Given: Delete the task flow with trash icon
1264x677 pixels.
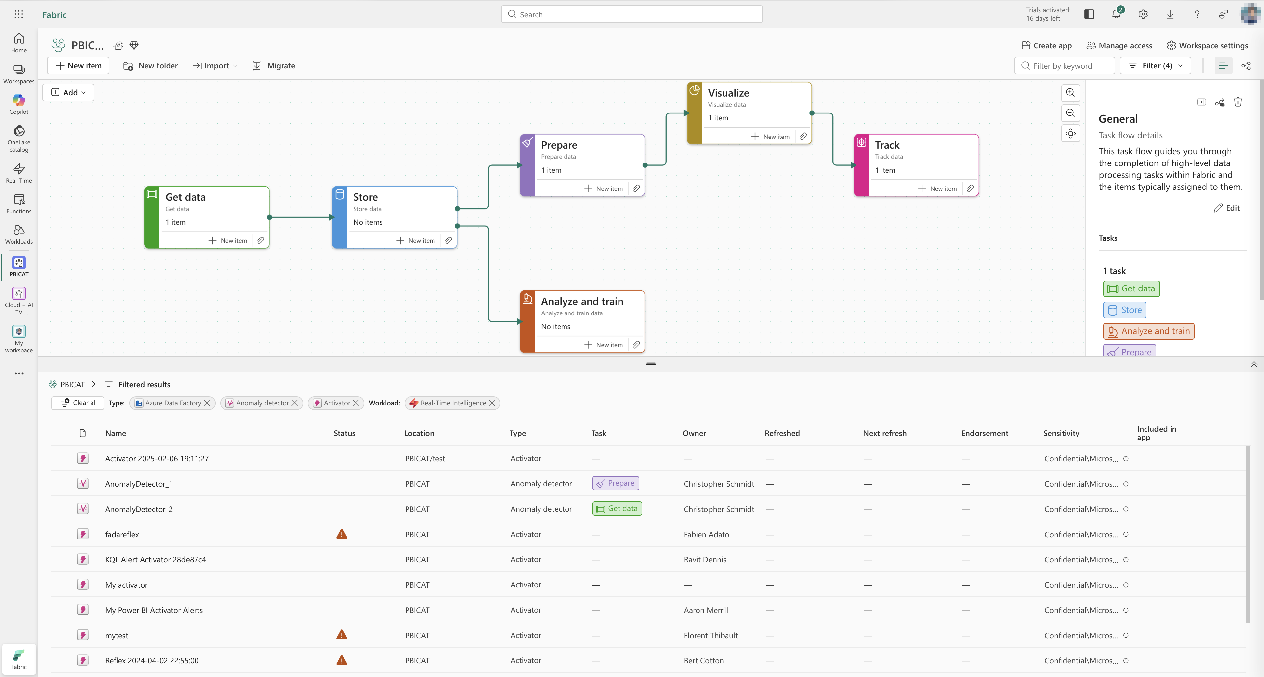Looking at the screenshot, I should pos(1238,102).
